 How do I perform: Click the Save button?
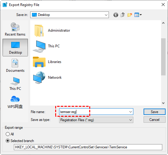click(154, 112)
